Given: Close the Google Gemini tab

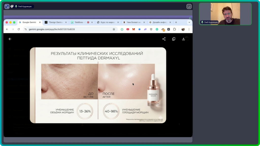Looking at the screenshot, I should [x=40, y=22].
